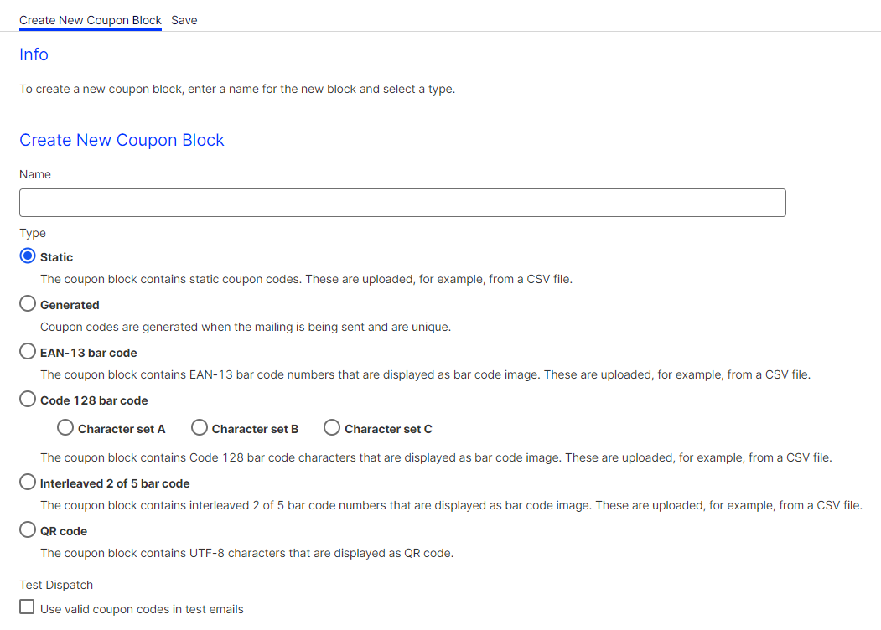881x630 pixels.
Task: Open the Create New Coupon Block tab
Action: [x=90, y=19]
